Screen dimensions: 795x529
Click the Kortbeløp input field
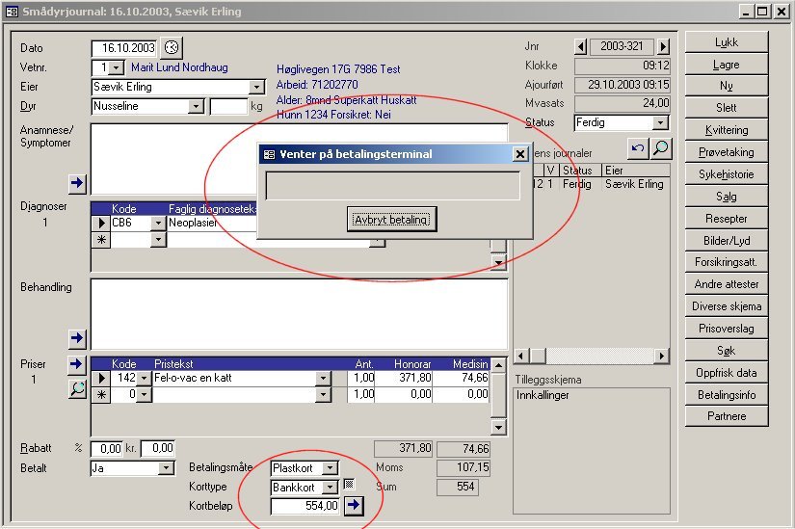pos(305,506)
